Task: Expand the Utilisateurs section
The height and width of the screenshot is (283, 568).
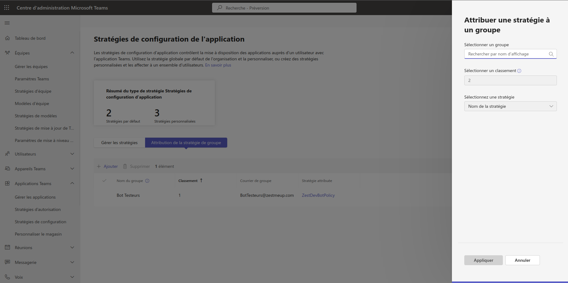Action: coord(72,154)
